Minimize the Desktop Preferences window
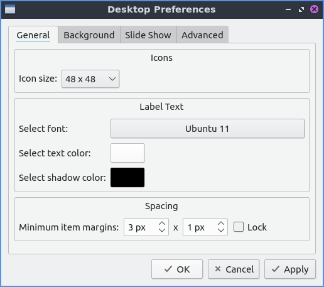This screenshot has height=287, width=324. [x=288, y=9]
